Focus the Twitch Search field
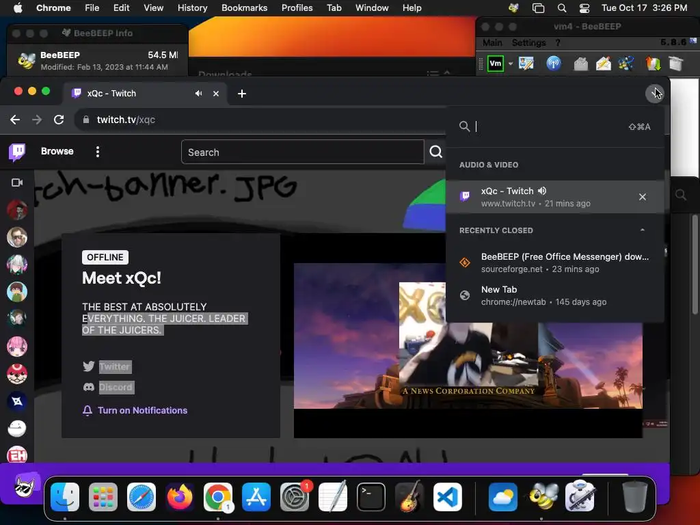Image resolution: width=700 pixels, height=525 pixels. pos(302,152)
